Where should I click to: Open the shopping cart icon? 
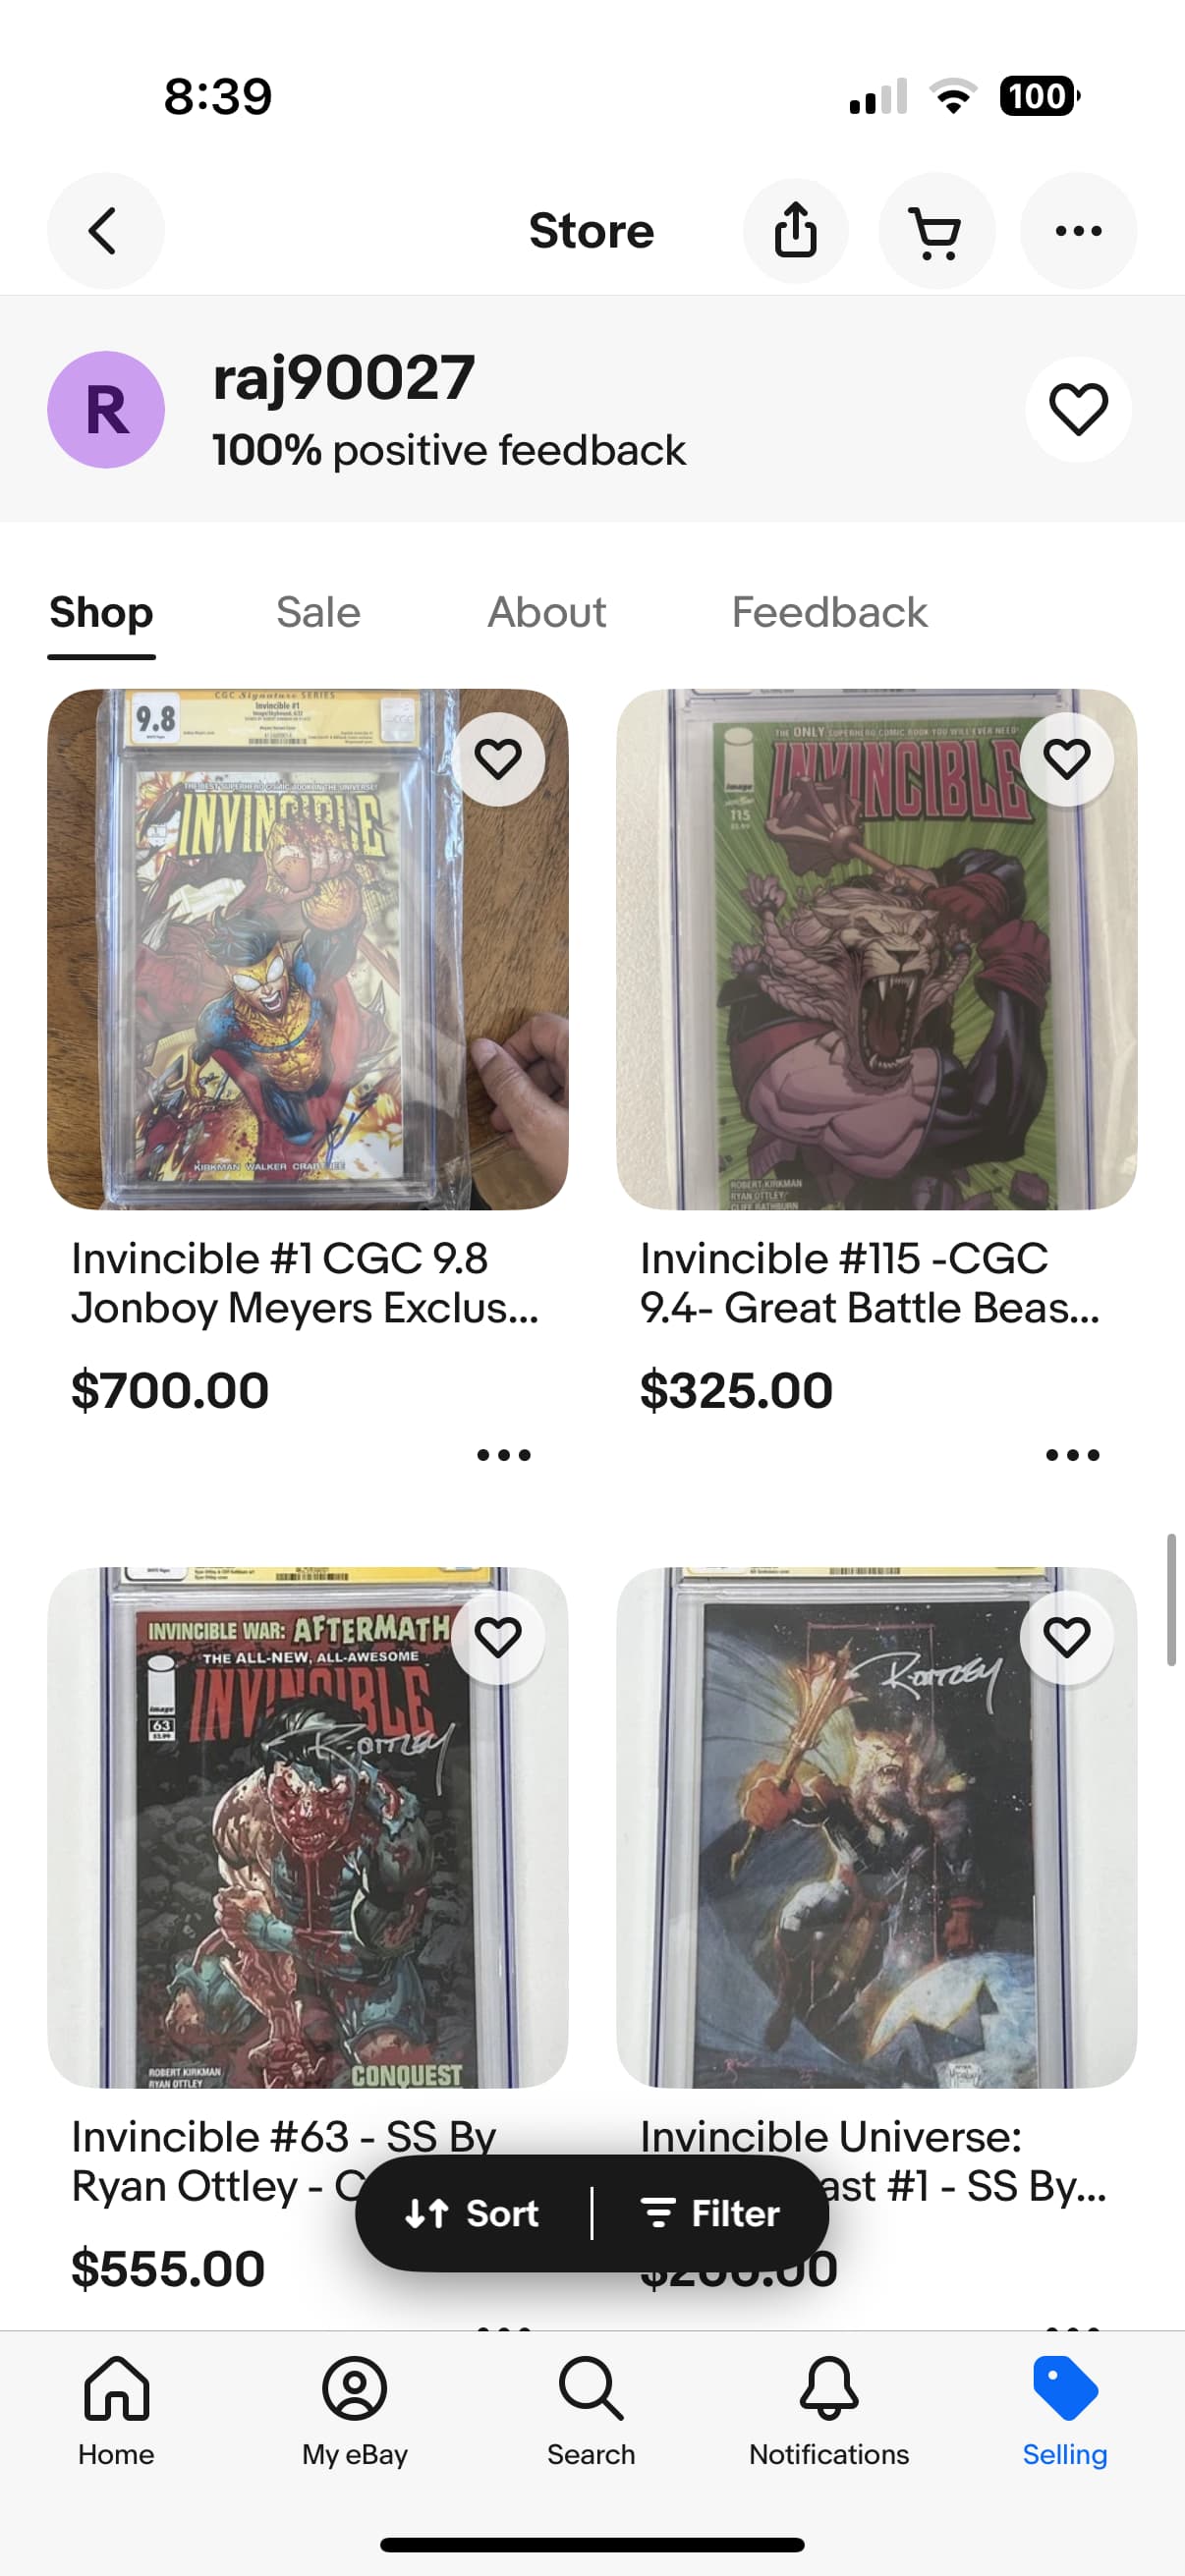click(936, 231)
